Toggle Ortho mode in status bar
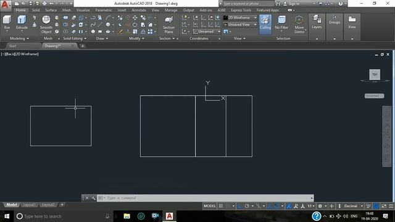This screenshot has width=395, height=222. tap(239, 206)
